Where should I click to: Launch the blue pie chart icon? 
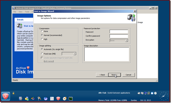click(x=46, y=99)
